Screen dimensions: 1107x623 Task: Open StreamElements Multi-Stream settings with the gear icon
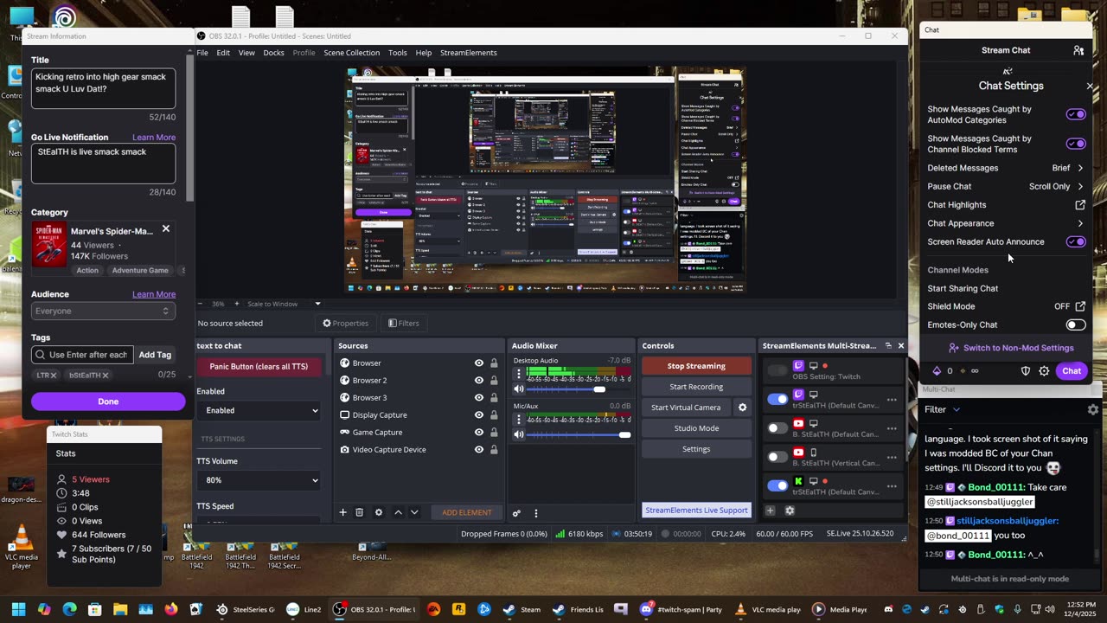click(790, 511)
